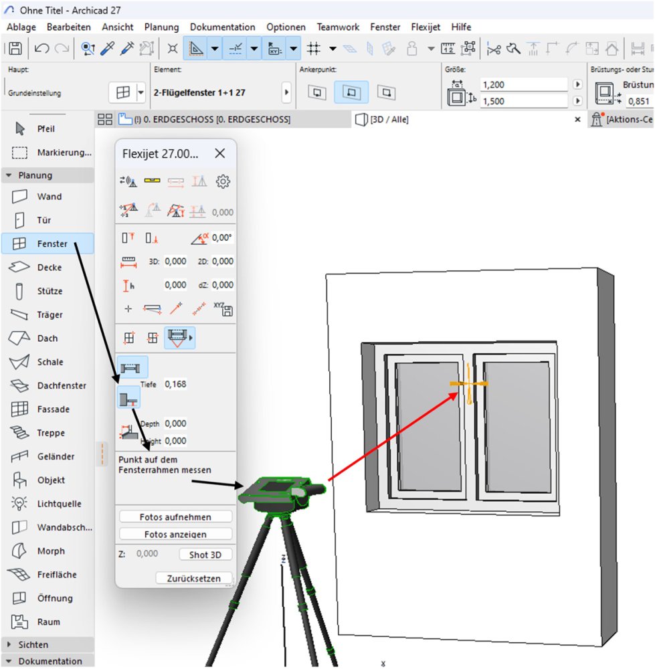Click the syringe inject parameters icon
The height and width of the screenshot is (669, 655).
point(127,48)
